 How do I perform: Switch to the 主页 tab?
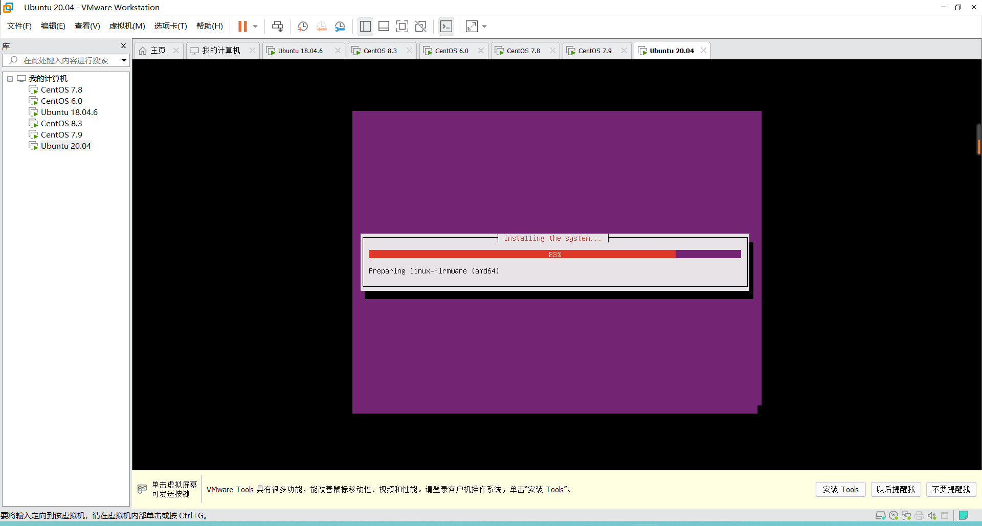[159, 51]
